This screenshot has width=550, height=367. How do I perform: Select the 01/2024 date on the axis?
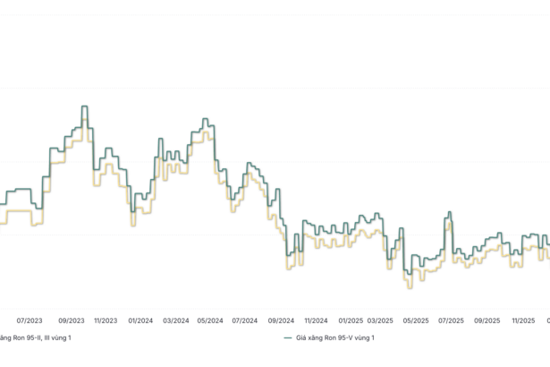pos(140,320)
